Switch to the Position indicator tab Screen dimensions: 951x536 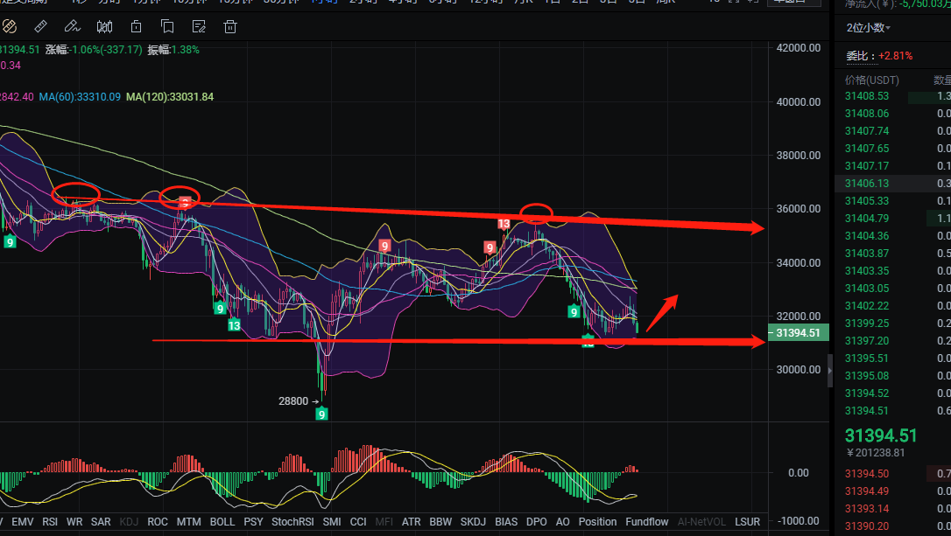tap(597, 522)
